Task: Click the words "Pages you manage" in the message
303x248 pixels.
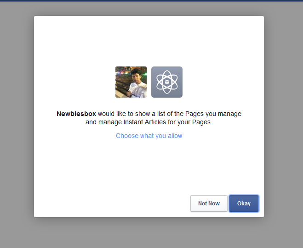Action: [213, 114]
